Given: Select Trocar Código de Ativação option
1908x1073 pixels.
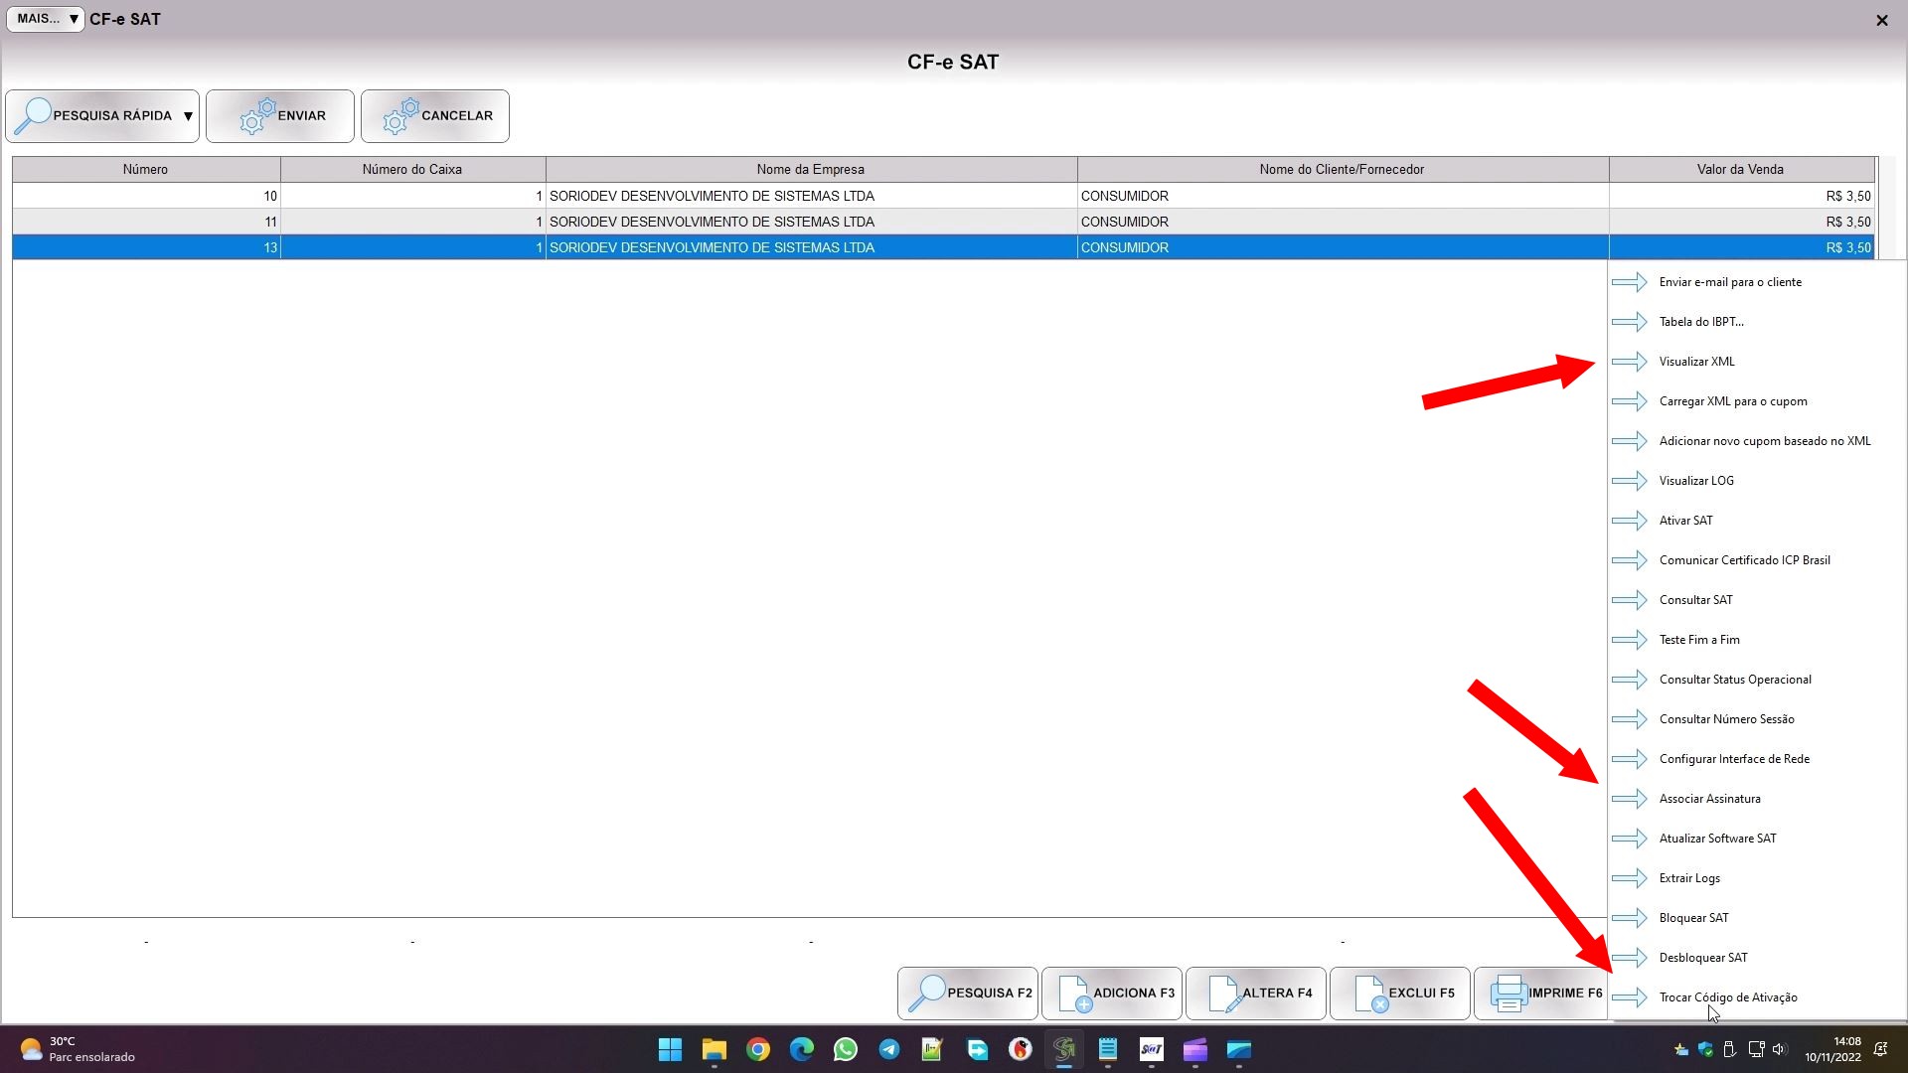Looking at the screenshot, I should pos(1727,997).
